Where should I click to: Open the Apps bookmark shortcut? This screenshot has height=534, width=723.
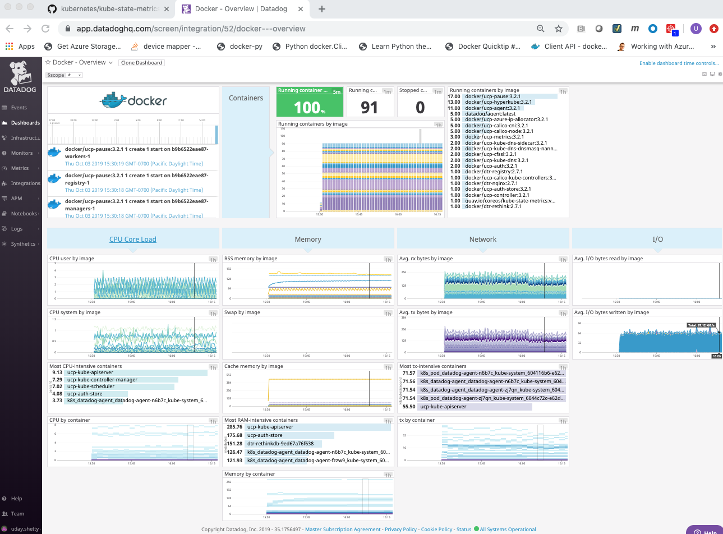pos(20,47)
